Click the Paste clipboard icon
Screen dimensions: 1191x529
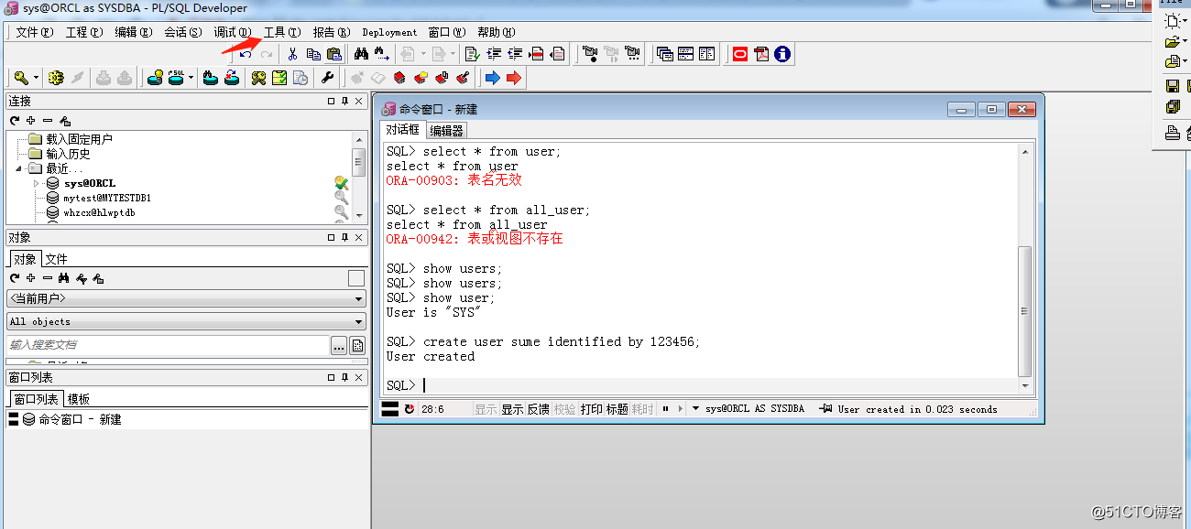tap(333, 54)
